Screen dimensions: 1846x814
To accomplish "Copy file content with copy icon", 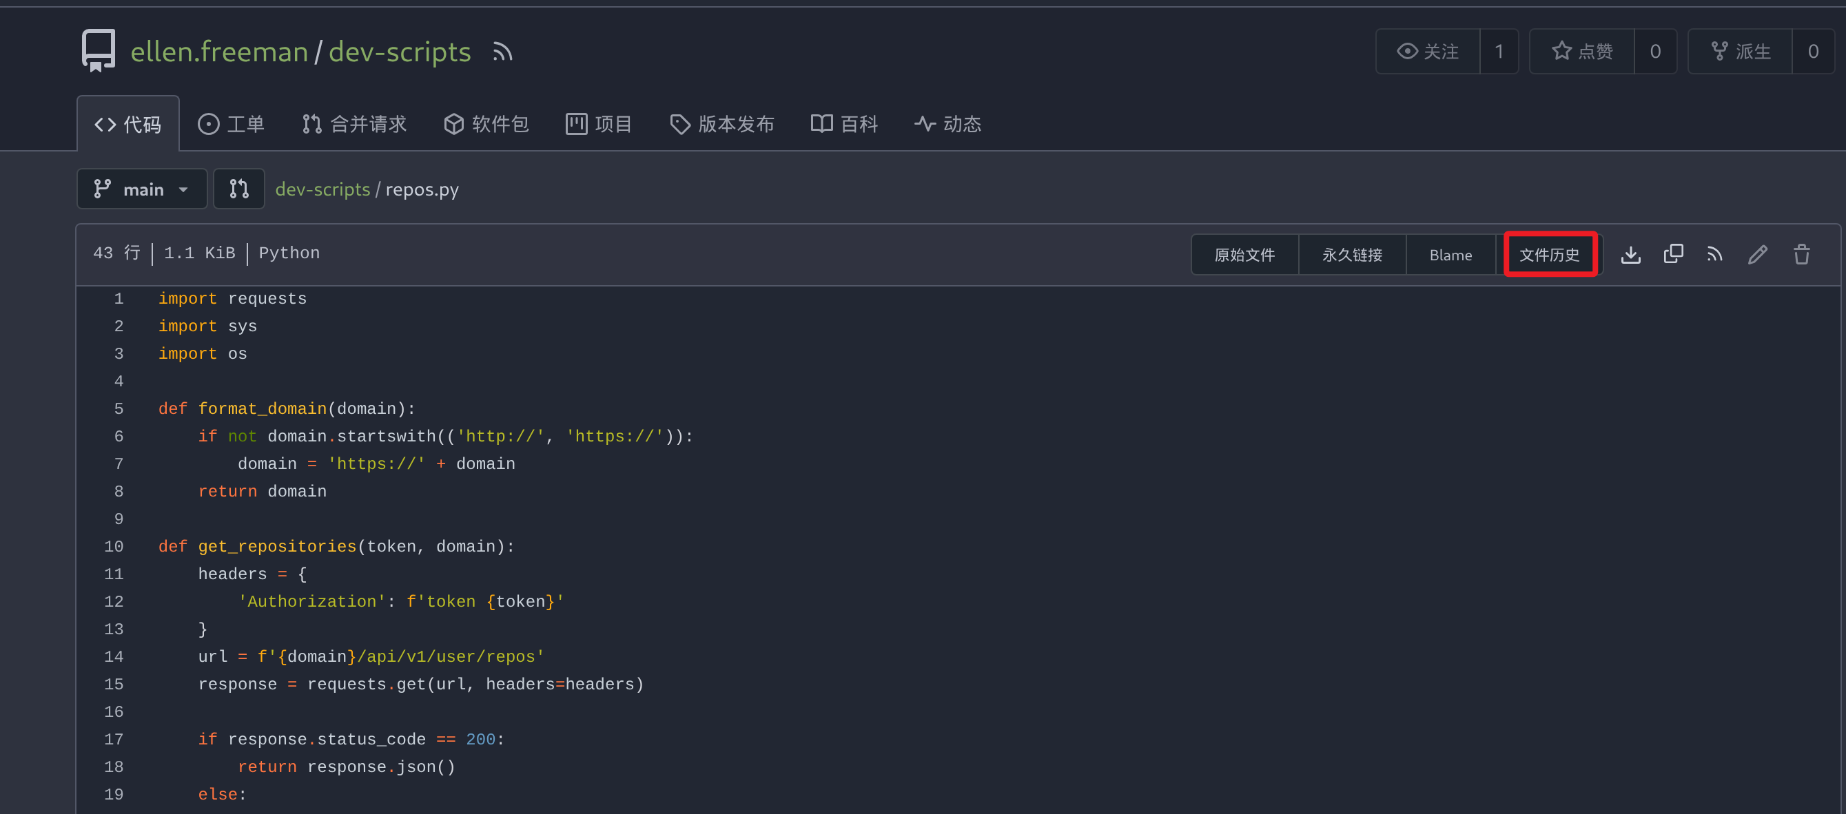I will 1672,254.
